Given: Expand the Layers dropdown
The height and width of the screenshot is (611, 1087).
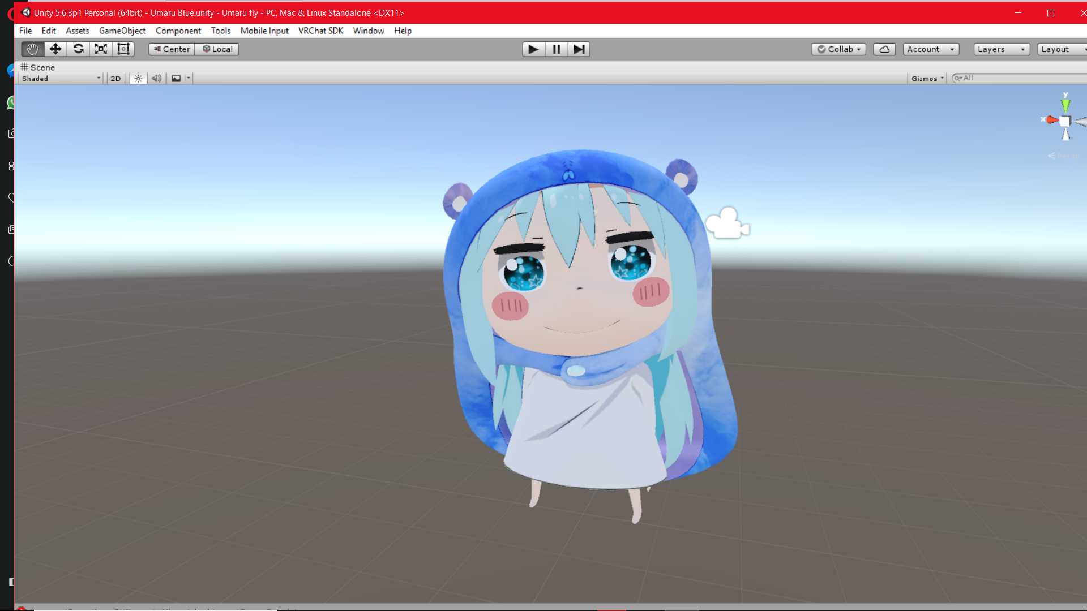Looking at the screenshot, I should 1000,49.
